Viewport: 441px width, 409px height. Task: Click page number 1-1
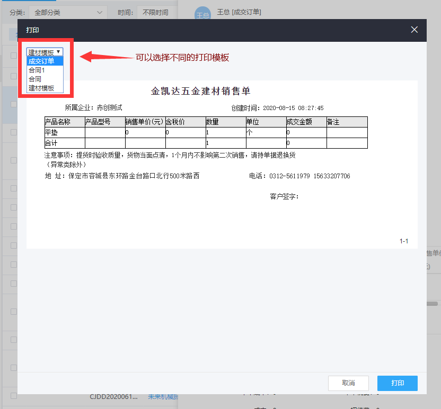point(404,241)
